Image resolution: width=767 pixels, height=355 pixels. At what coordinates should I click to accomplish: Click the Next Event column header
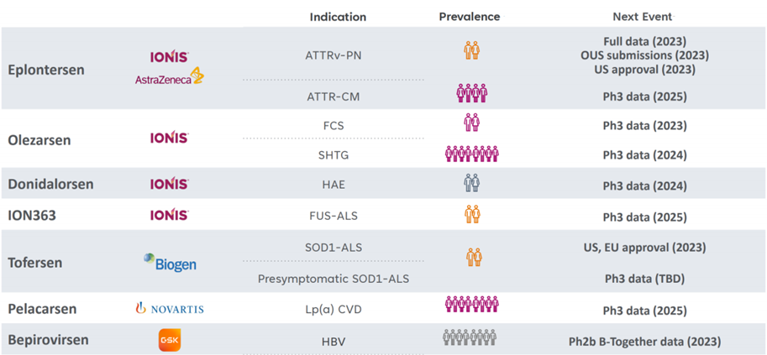[643, 17]
